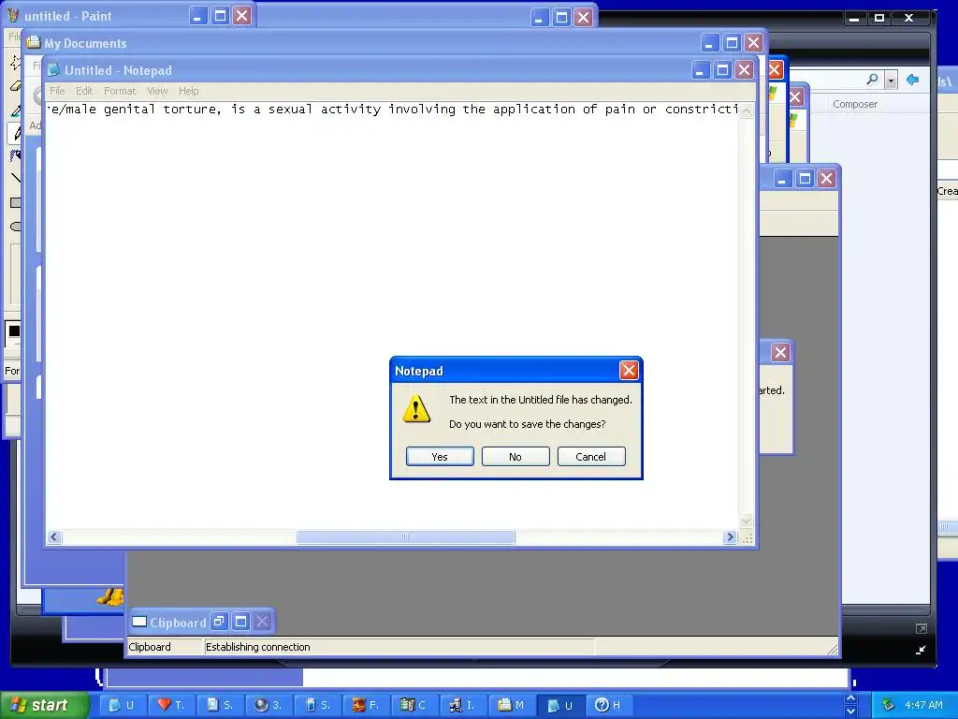The width and height of the screenshot is (958, 719).
Task: Click the Clipboard window restore button
Action: tap(218, 622)
